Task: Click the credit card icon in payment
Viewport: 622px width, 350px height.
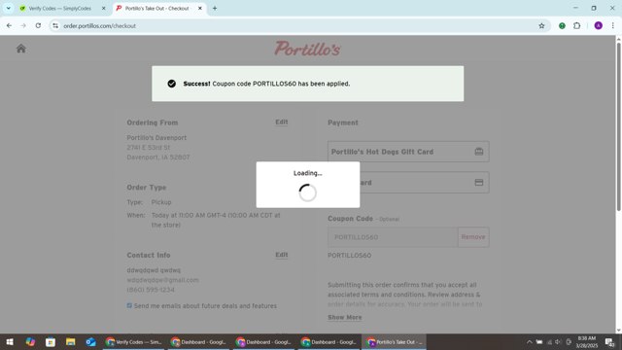Action: 479,183
